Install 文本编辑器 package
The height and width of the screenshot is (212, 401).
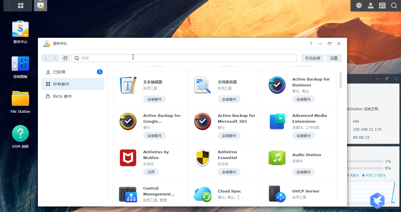[155, 99]
